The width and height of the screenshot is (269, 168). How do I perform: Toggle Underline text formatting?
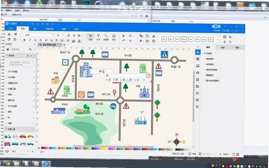[x=35, y=40]
